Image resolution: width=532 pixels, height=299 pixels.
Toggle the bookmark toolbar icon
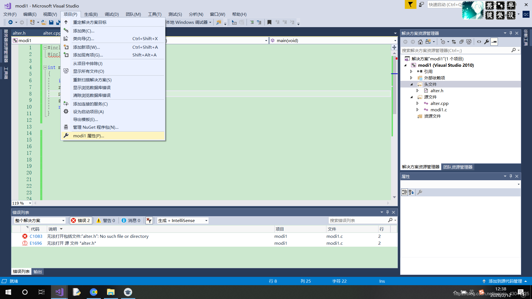point(269,22)
